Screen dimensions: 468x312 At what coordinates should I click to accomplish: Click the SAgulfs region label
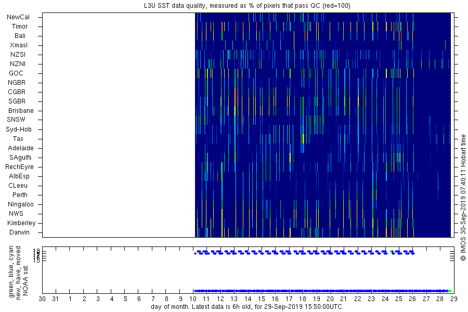click(20, 158)
